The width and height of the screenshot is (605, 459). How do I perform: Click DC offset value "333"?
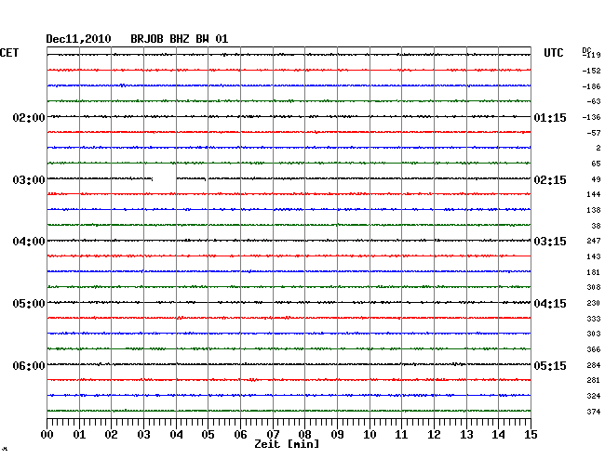594,319
